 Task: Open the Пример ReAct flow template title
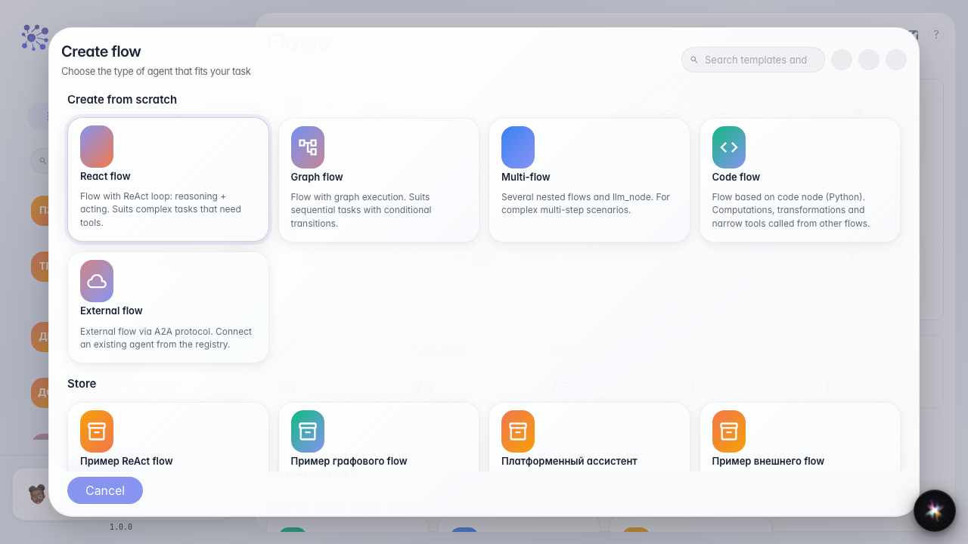(x=126, y=461)
